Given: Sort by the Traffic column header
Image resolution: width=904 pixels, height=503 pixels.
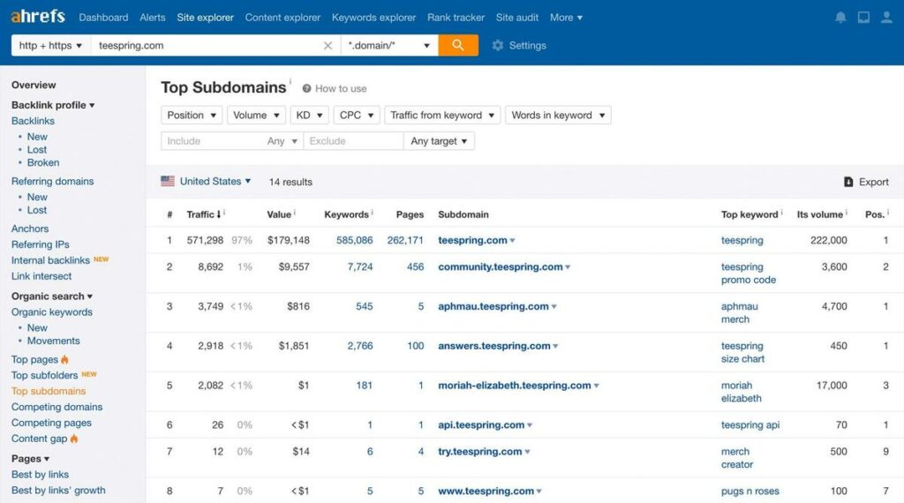Looking at the screenshot, I should 203,214.
